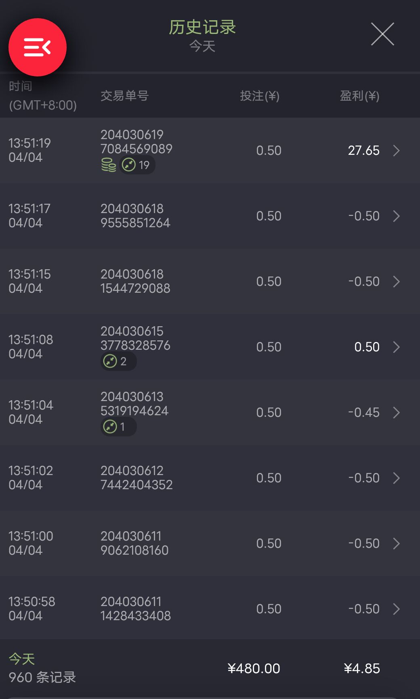Close the history records panel
Image resolution: width=420 pixels, height=699 pixels.
pyautogui.click(x=382, y=34)
